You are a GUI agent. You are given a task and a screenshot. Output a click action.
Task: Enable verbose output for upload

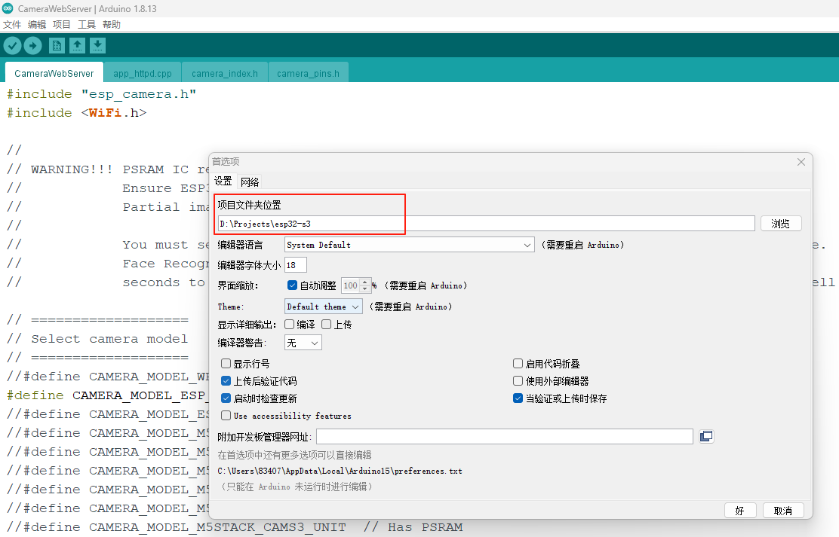point(327,325)
